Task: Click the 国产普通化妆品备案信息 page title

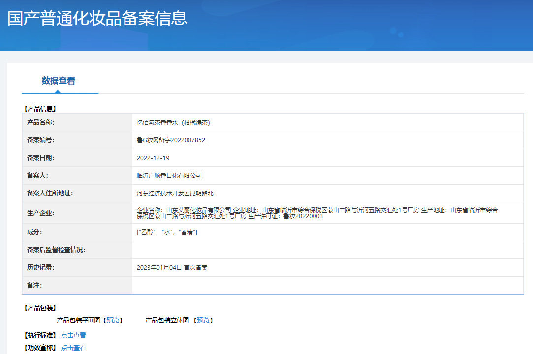Action: coord(97,18)
